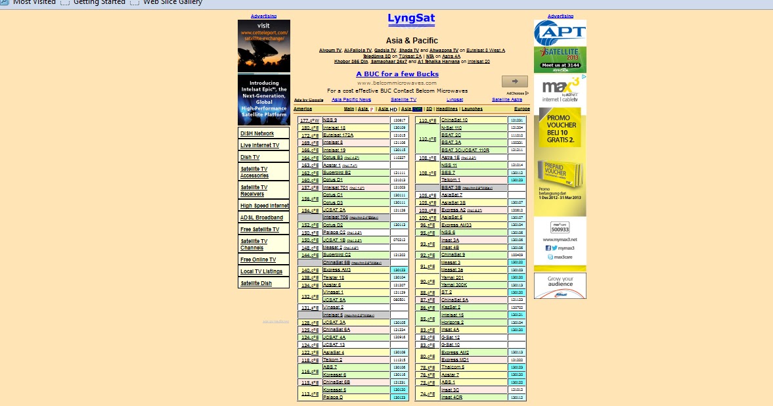The height and width of the screenshot is (406, 773).
Task: Open the Getting Started bookmark
Action: (x=93, y=3)
